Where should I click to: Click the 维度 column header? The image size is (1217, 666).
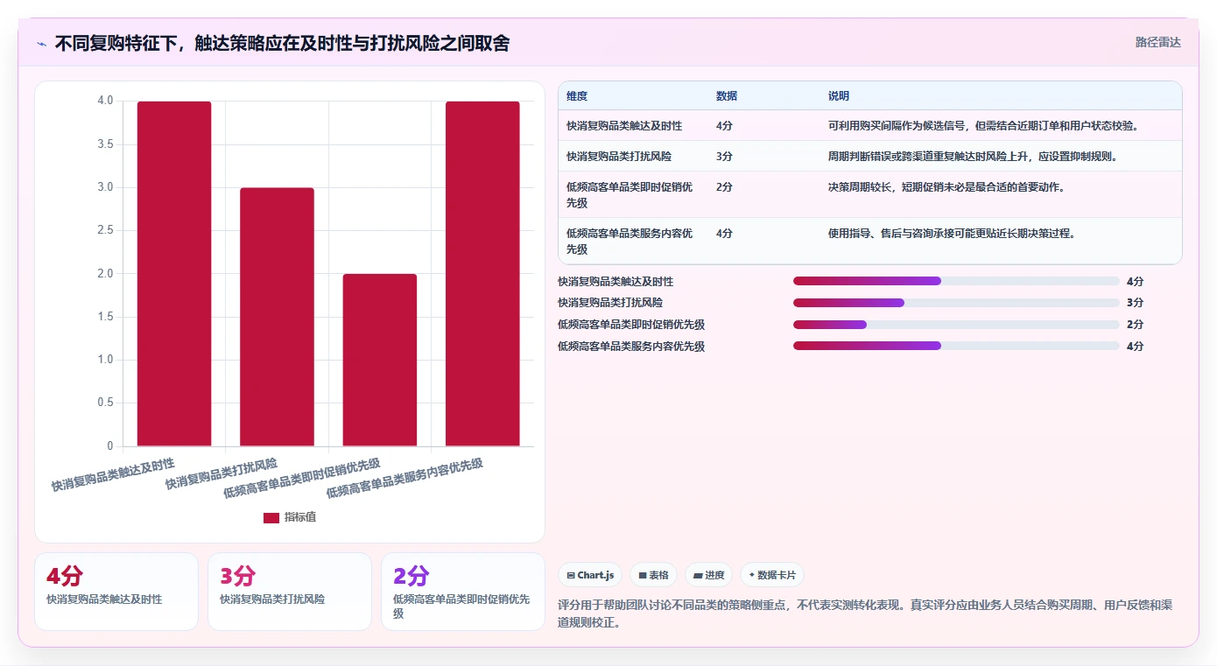577,96
